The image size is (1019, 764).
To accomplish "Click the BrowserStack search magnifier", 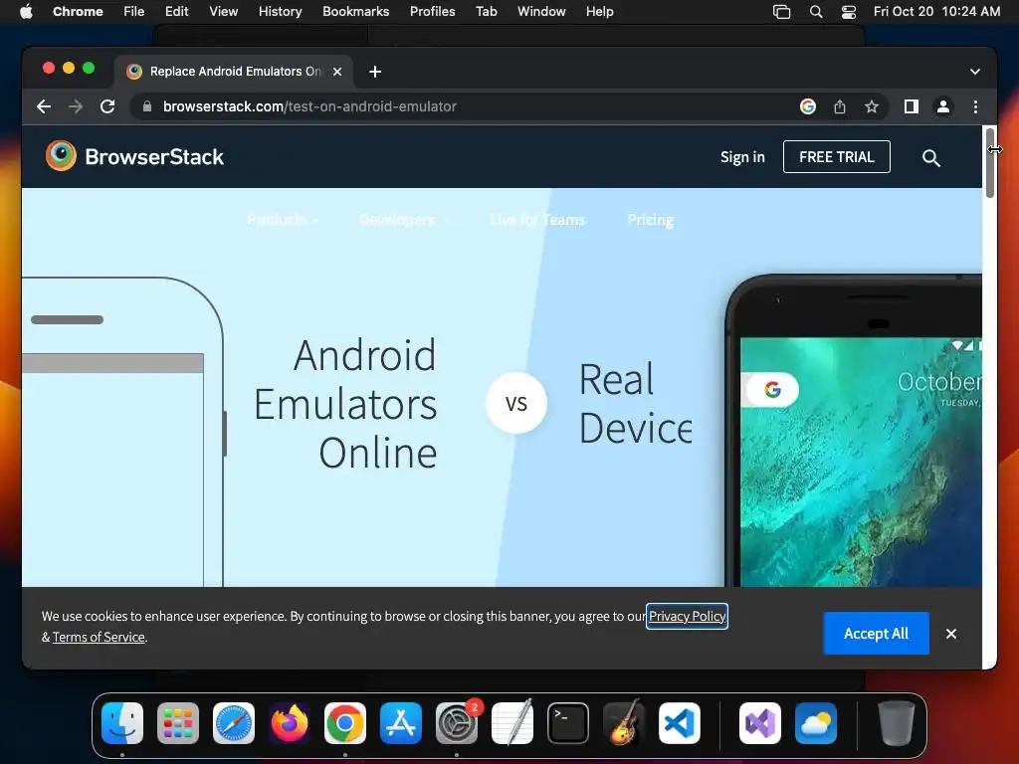I will coord(931,157).
